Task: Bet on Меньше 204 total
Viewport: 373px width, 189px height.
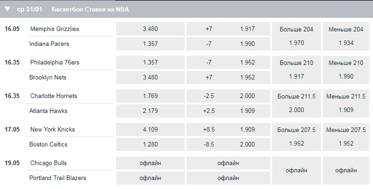Action: (346, 36)
